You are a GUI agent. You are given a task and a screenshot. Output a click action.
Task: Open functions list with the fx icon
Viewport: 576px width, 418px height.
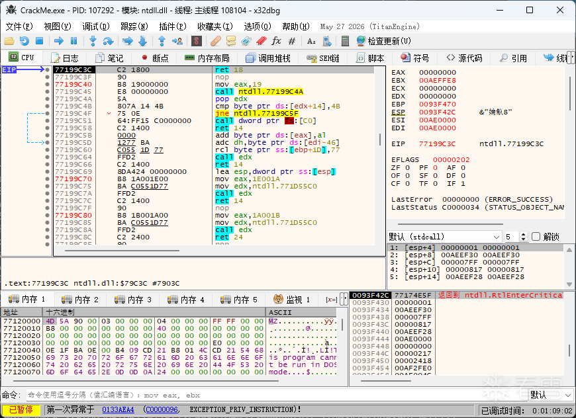276,41
